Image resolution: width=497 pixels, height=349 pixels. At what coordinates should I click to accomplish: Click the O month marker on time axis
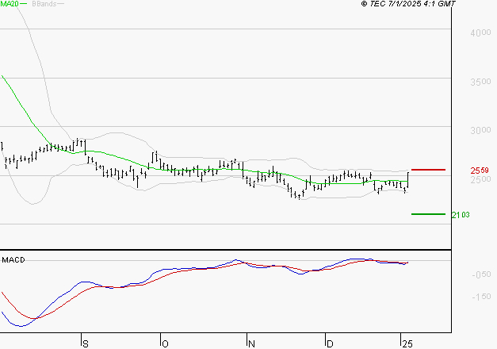[165, 343]
